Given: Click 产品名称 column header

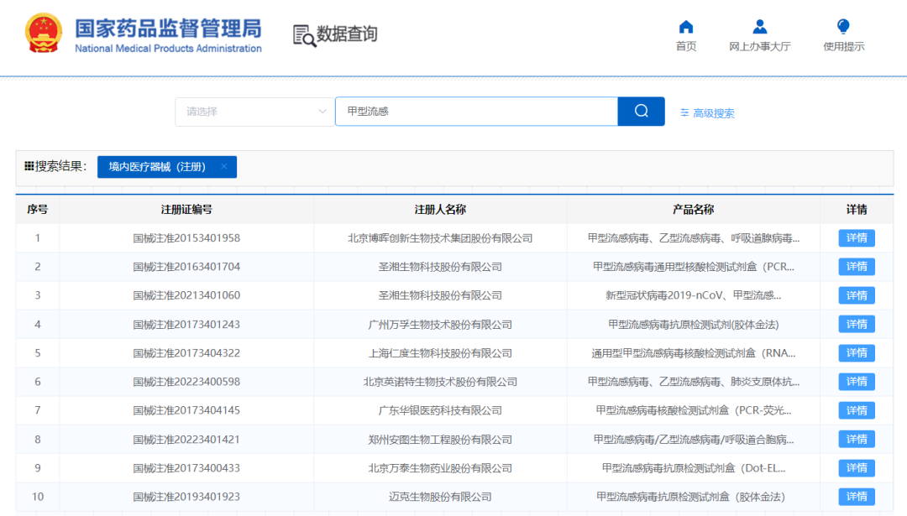Looking at the screenshot, I should (x=693, y=210).
